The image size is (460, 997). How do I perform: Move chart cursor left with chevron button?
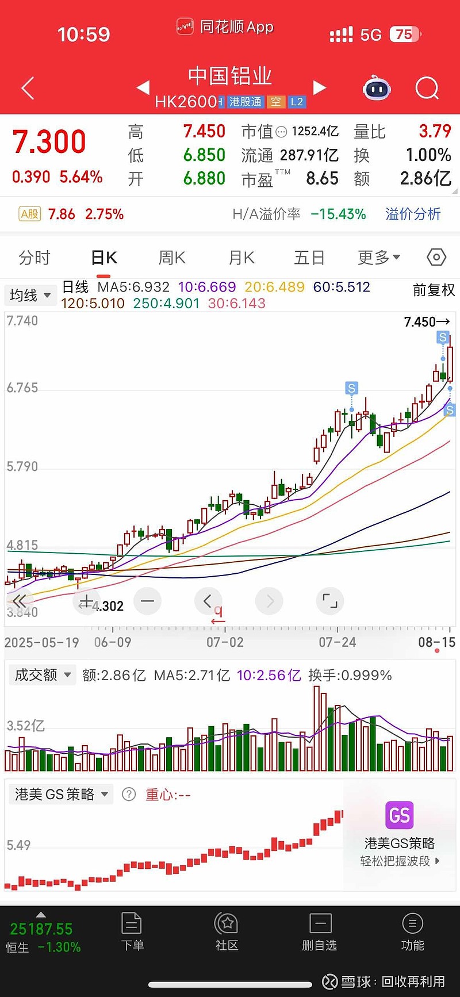coord(208,601)
